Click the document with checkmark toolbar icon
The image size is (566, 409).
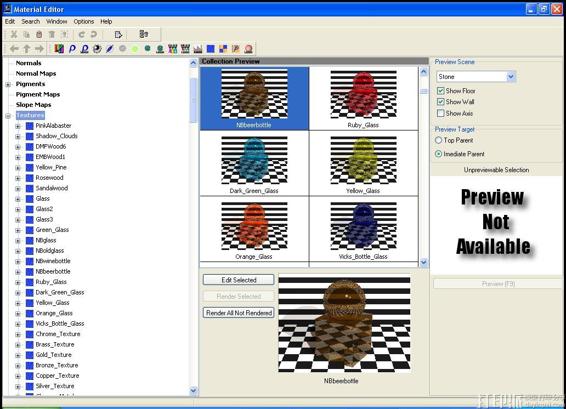[118, 35]
